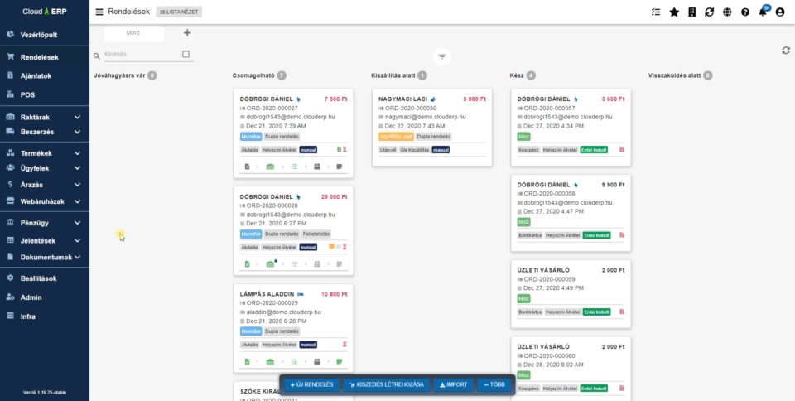
Task: Open Ajánlatok in the sidebar
Action: [36, 75]
